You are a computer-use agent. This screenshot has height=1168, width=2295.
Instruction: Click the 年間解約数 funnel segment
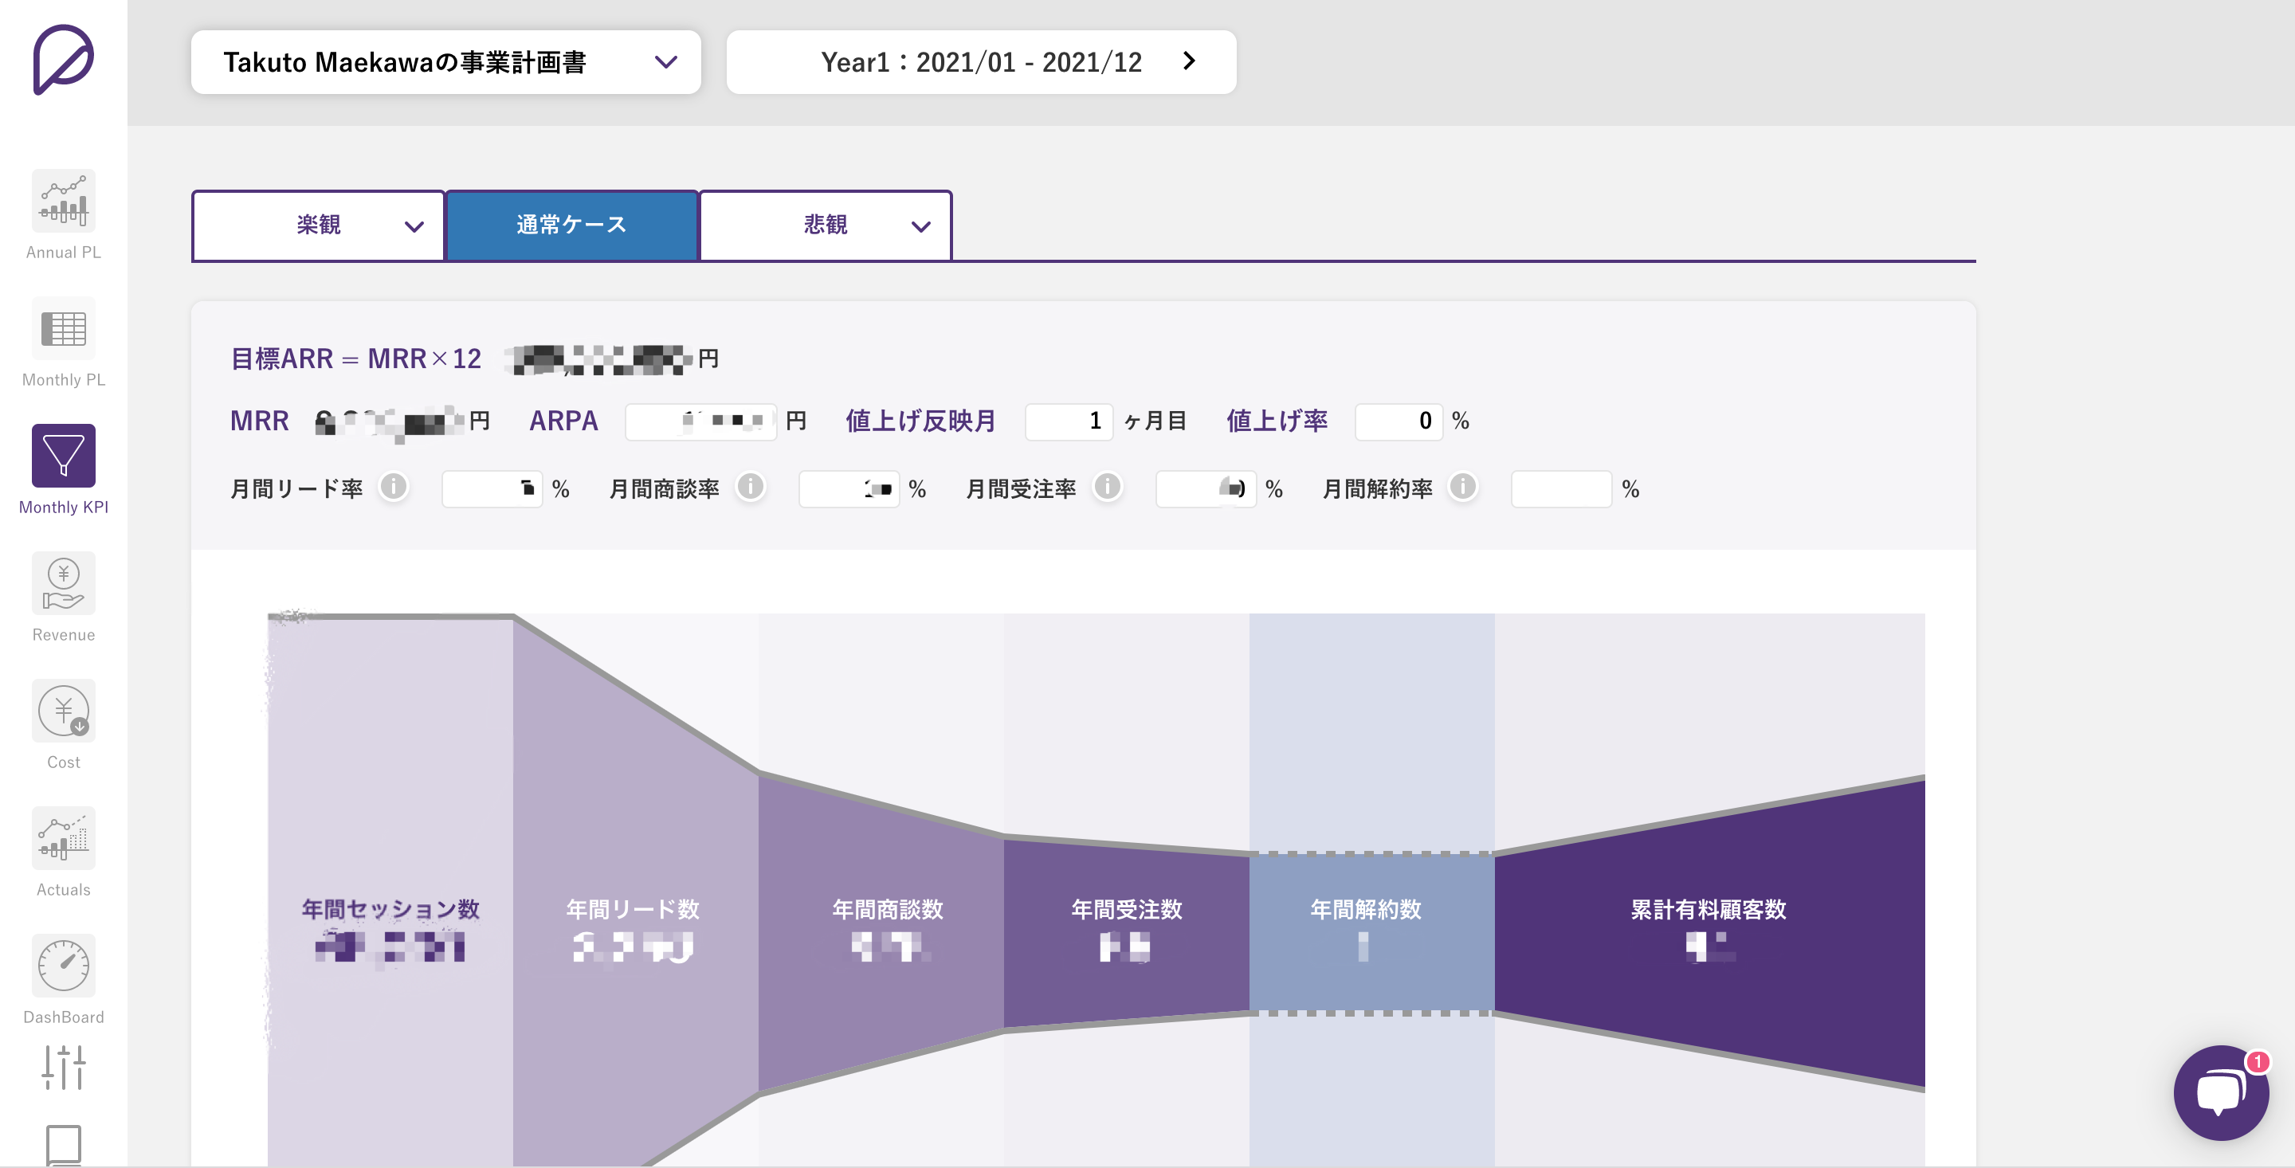click(x=1372, y=933)
